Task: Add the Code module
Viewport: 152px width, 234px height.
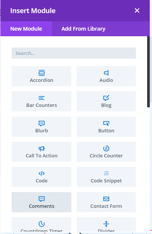Action: tap(41, 177)
